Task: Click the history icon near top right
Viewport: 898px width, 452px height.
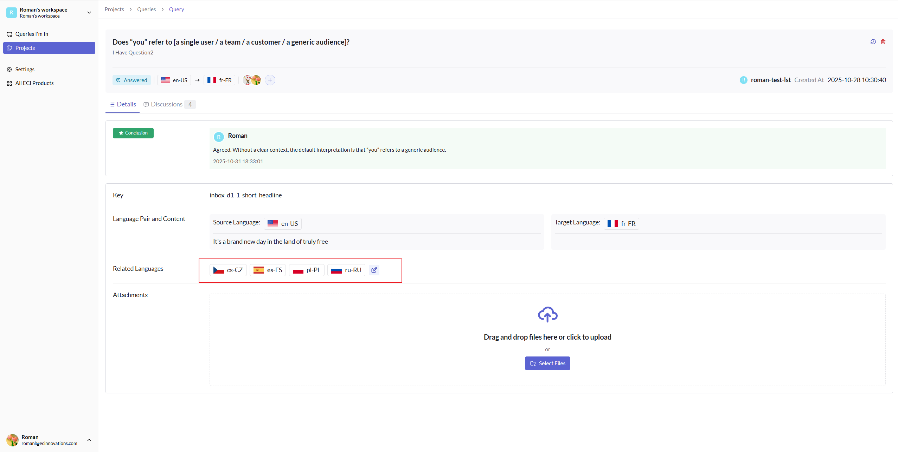Action: pos(873,42)
